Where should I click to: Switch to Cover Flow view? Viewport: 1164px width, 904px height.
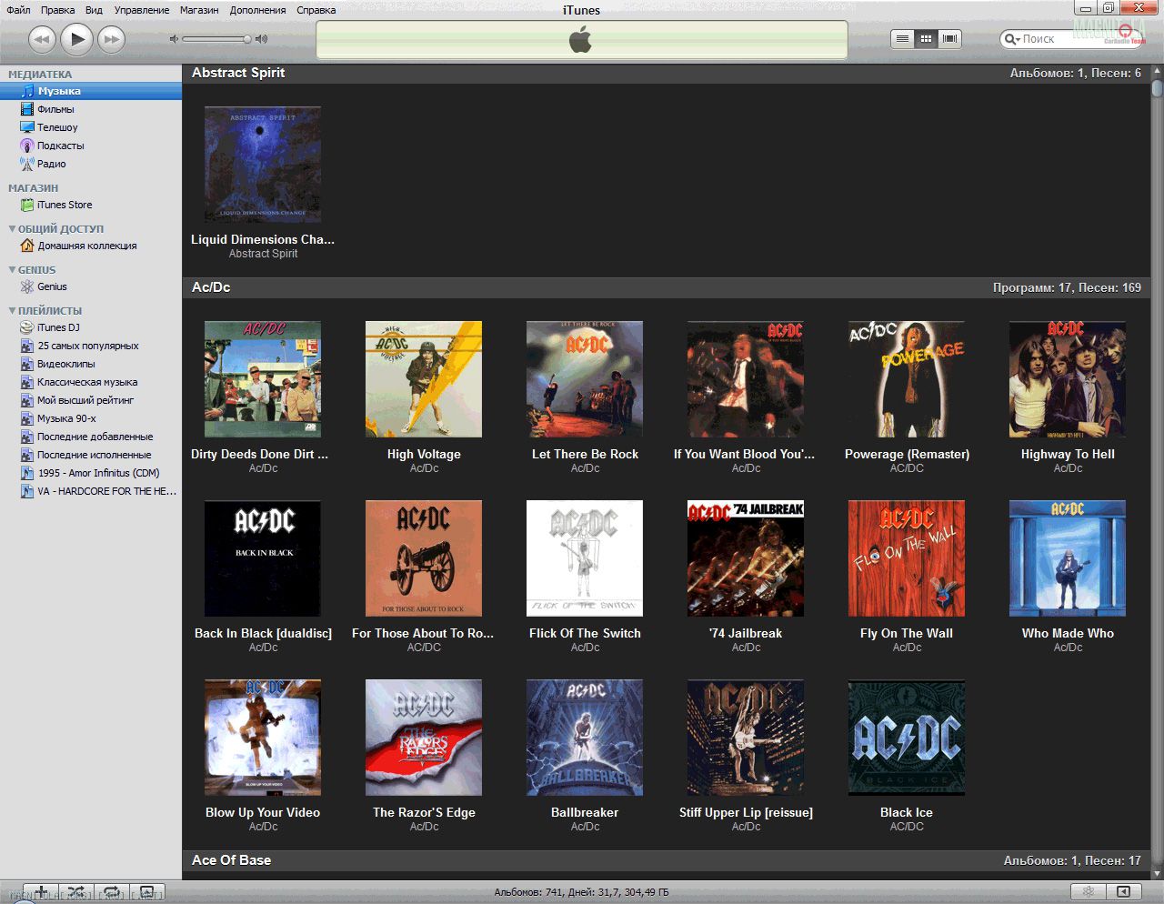[x=950, y=39]
